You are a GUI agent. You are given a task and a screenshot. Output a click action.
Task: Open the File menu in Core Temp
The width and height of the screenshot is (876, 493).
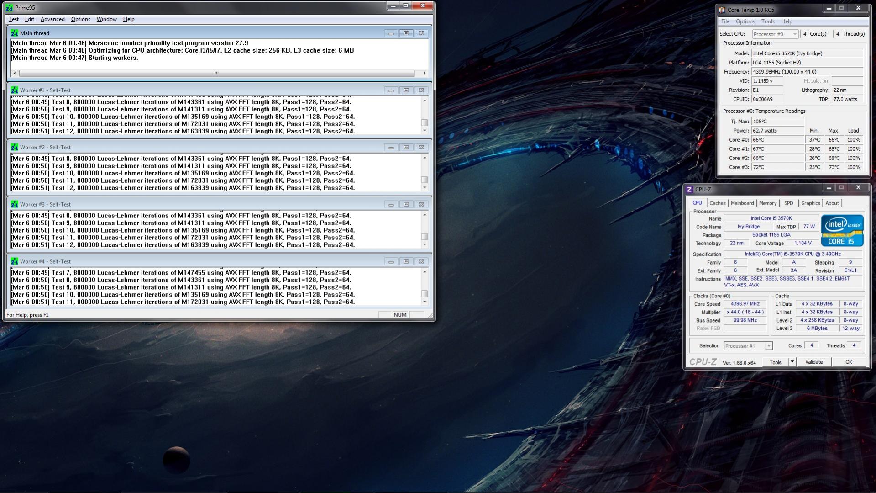tap(725, 21)
